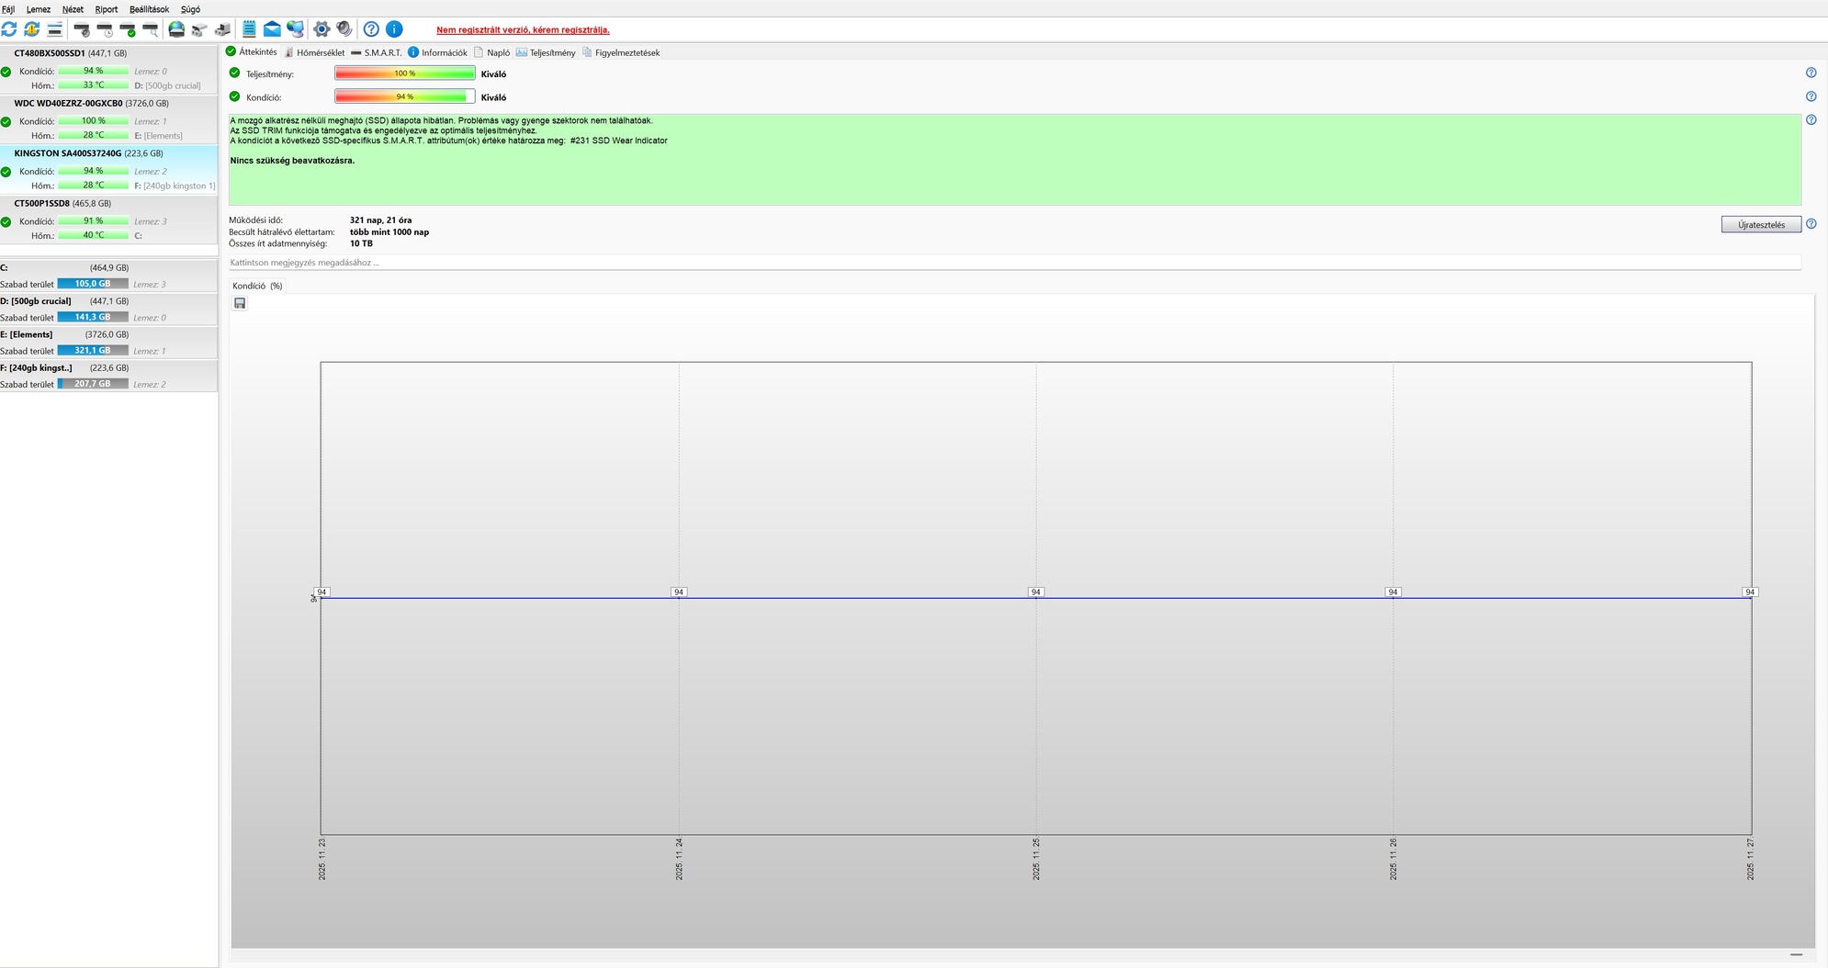The width and height of the screenshot is (1828, 968).
Task: Switch to the Hőmérséklet tab
Action: pyautogui.click(x=314, y=52)
